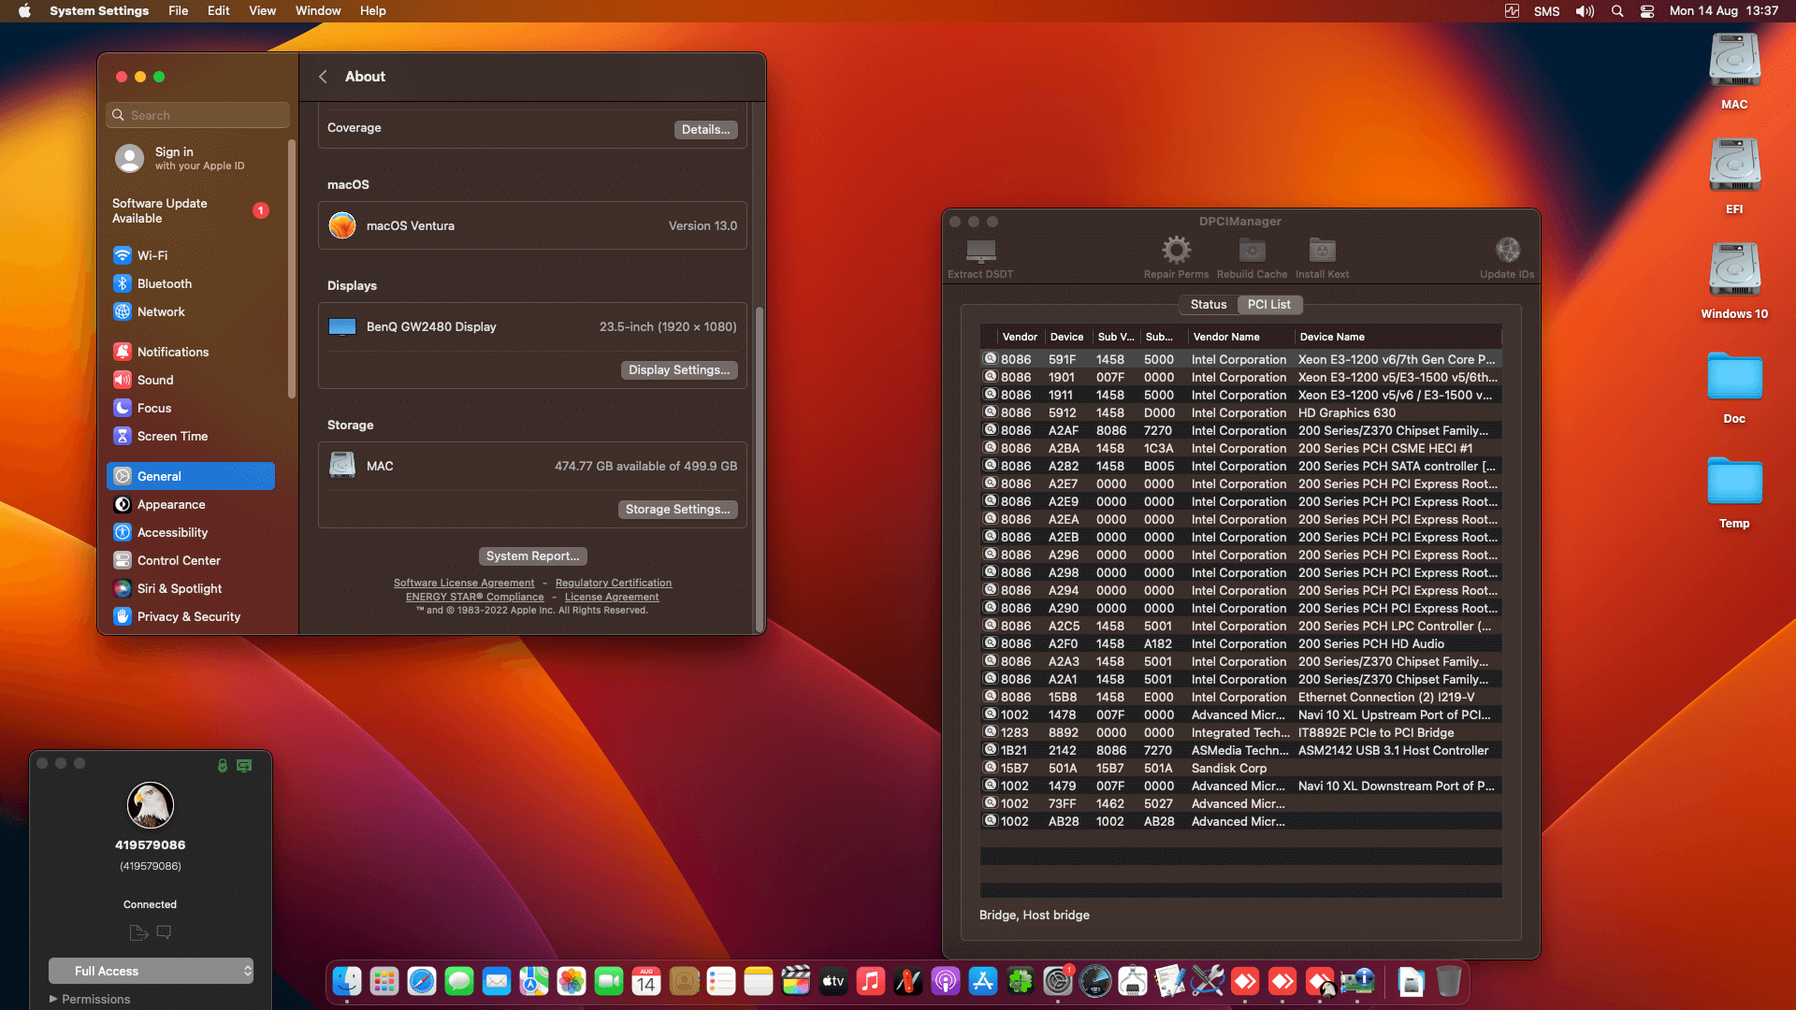Open Final Cut Pro from the Dock
The width and height of the screenshot is (1796, 1010).
click(x=796, y=981)
